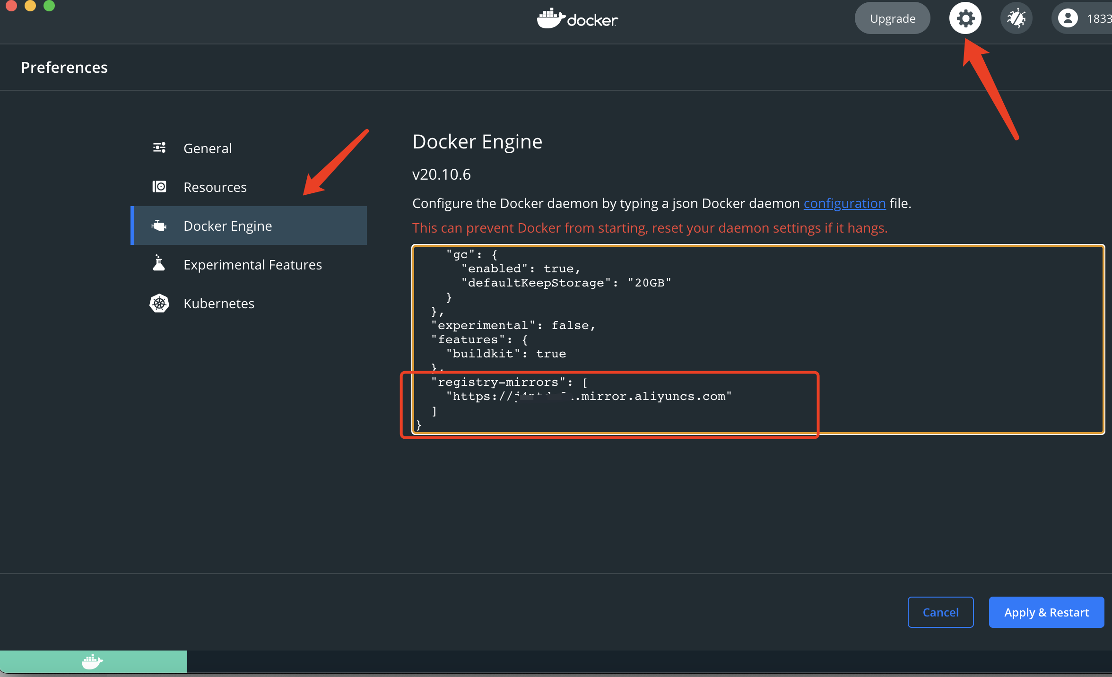Viewport: 1112px width, 677px height.
Task: Select Docker Engine in the sidebar
Action: [249, 226]
